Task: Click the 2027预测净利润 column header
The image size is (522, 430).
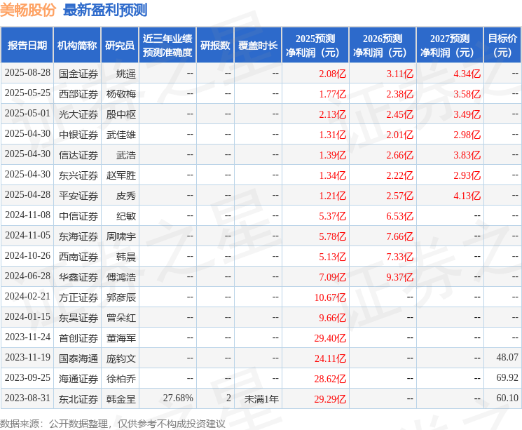Action: pos(450,46)
